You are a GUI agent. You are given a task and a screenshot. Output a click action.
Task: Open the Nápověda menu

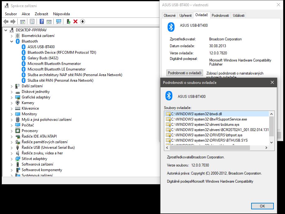61,14
